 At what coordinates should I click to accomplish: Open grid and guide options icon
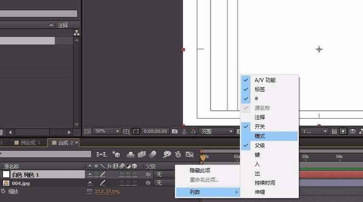(x=126, y=132)
